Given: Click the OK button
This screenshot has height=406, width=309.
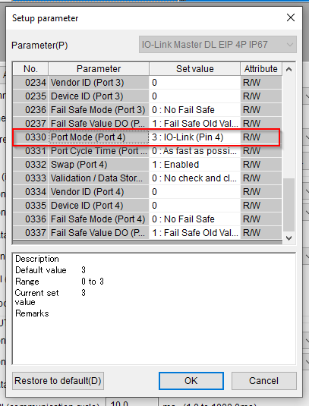Looking at the screenshot, I should [x=191, y=381].
